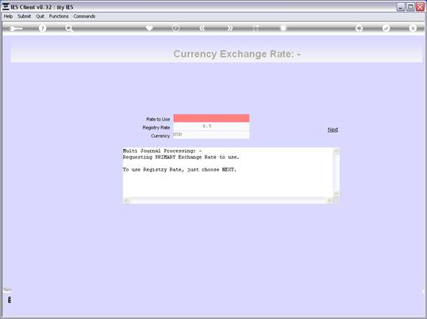
Task: Click the text box down scroll arrow
Action: click(337, 194)
